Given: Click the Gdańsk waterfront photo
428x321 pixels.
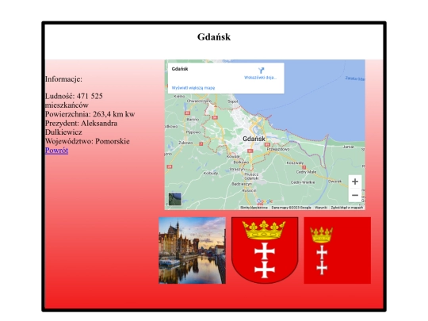Looking at the screenshot, I should tap(192, 250).
